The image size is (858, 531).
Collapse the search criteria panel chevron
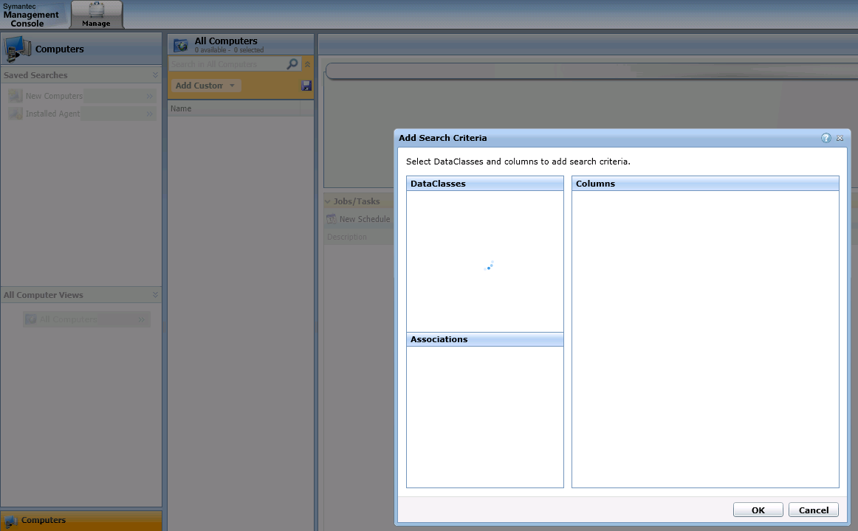click(308, 64)
